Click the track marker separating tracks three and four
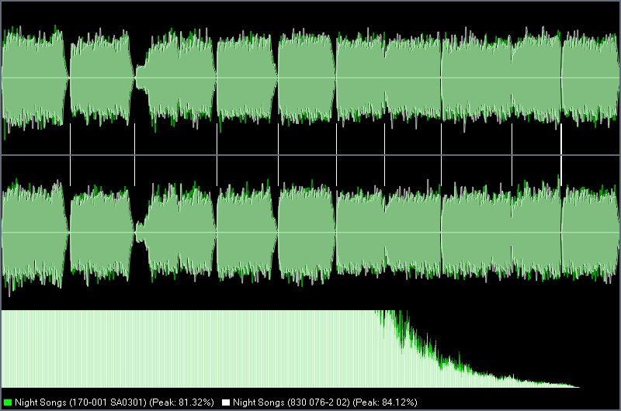 (217, 154)
